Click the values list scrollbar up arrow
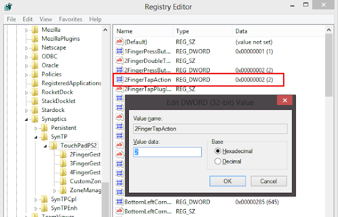This screenshot has height=217, width=338. pyautogui.click(x=329, y=30)
